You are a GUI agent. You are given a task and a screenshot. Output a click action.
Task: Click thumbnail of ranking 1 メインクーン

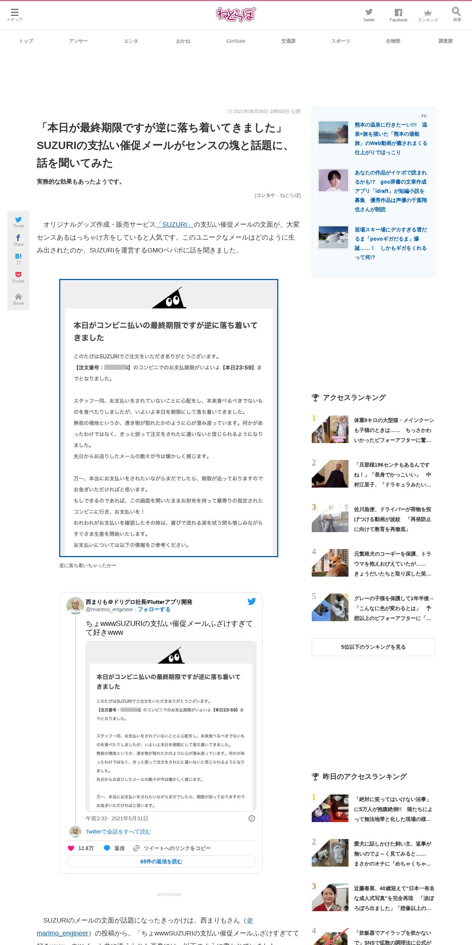click(x=330, y=429)
